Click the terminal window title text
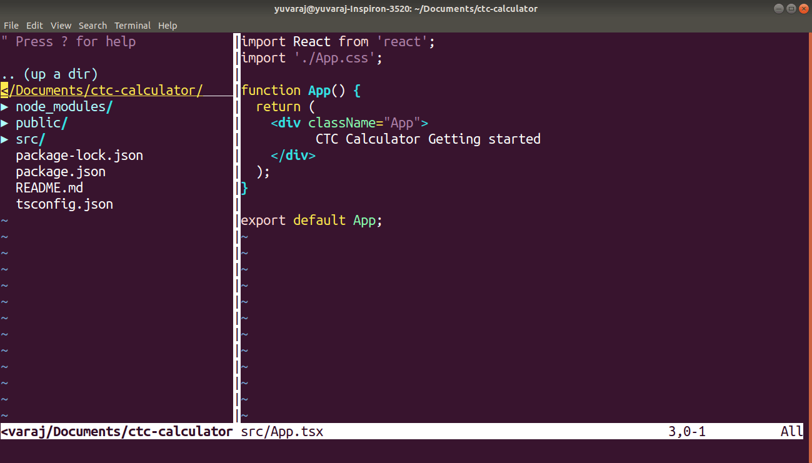 pyautogui.click(x=406, y=9)
